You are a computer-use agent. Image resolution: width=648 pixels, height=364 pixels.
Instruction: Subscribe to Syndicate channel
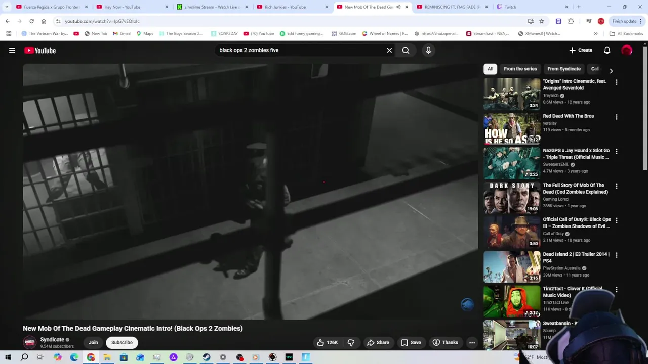coord(122,342)
